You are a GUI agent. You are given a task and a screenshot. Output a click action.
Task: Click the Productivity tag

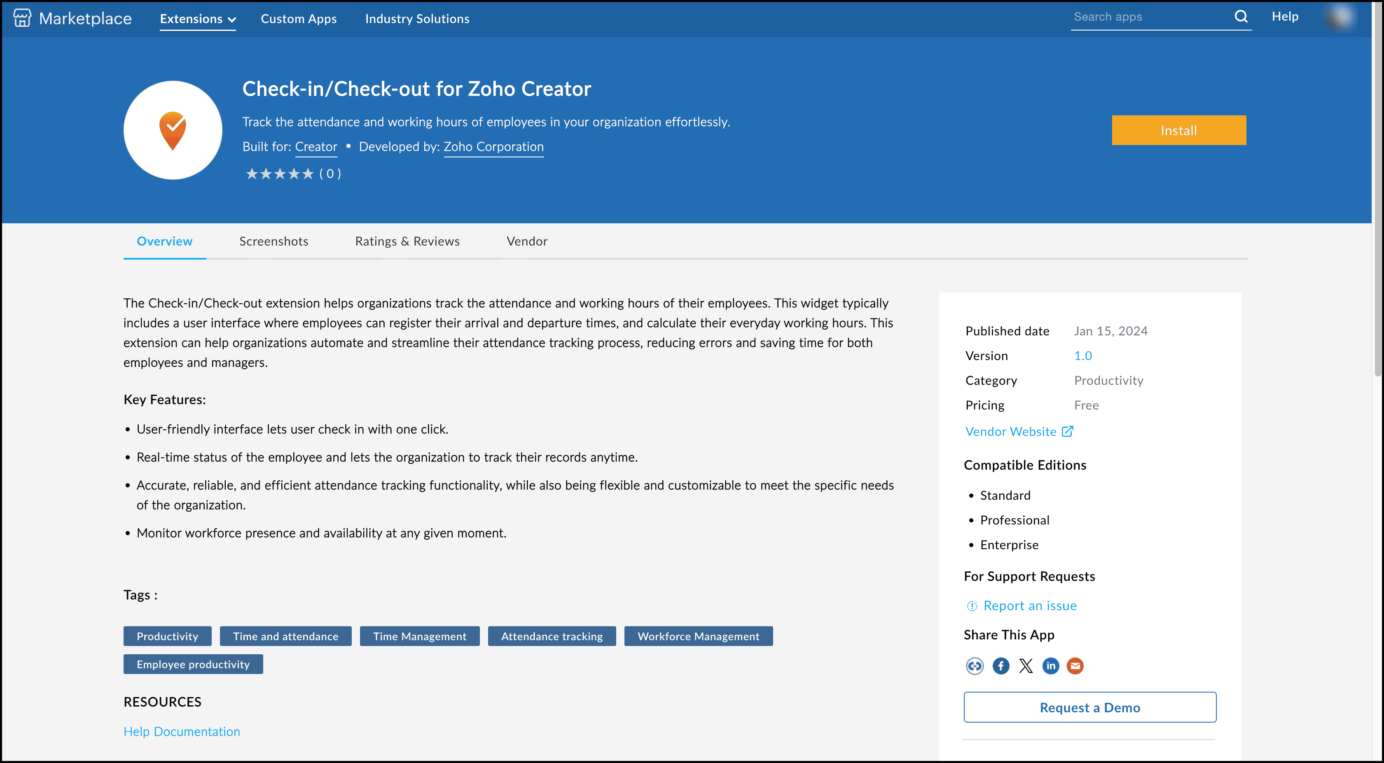coord(167,636)
